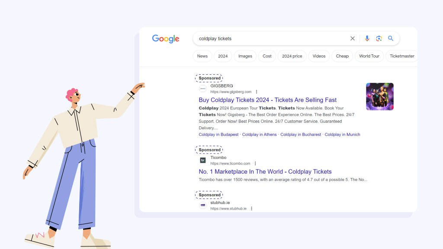Open the Buy Coldplay Tickets 2024 result
The width and height of the screenshot is (443, 249).
tap(267, 100)
